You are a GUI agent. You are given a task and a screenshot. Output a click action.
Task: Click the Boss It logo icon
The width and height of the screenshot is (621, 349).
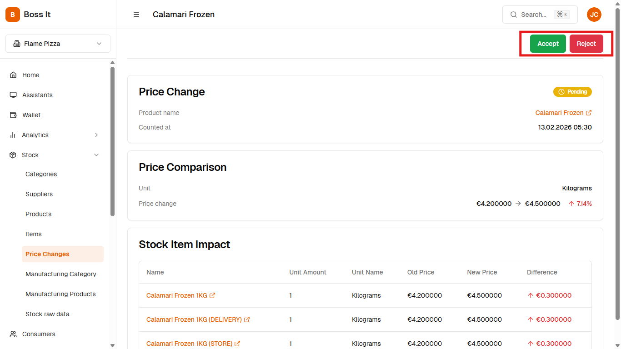[13, 15]
